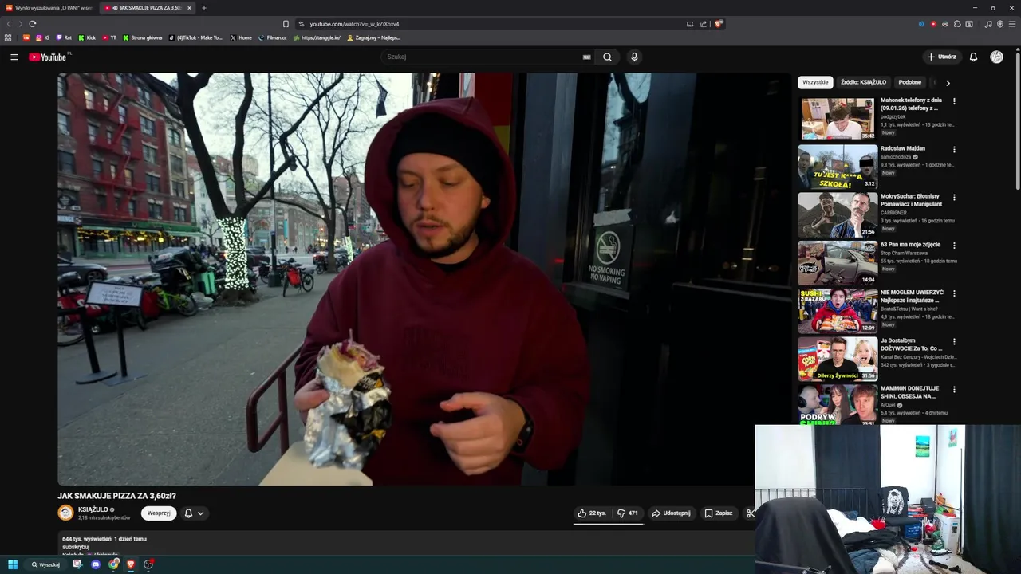The image size is (1021, 574).
Task: Dislike the video showing 471
Action: (x=628, y=513)
